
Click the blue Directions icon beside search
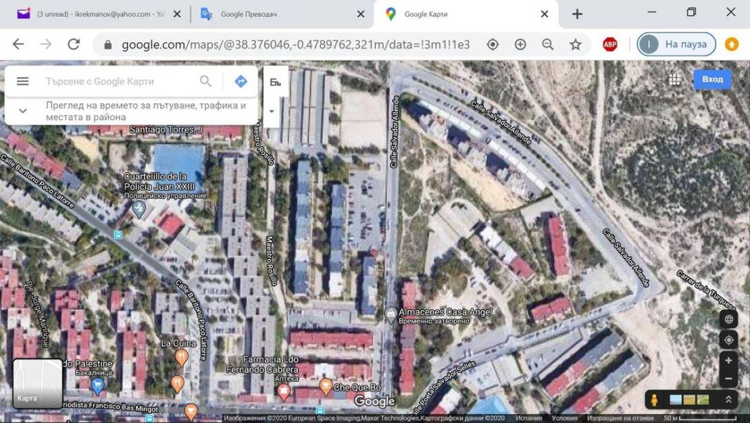click(241, 80)
